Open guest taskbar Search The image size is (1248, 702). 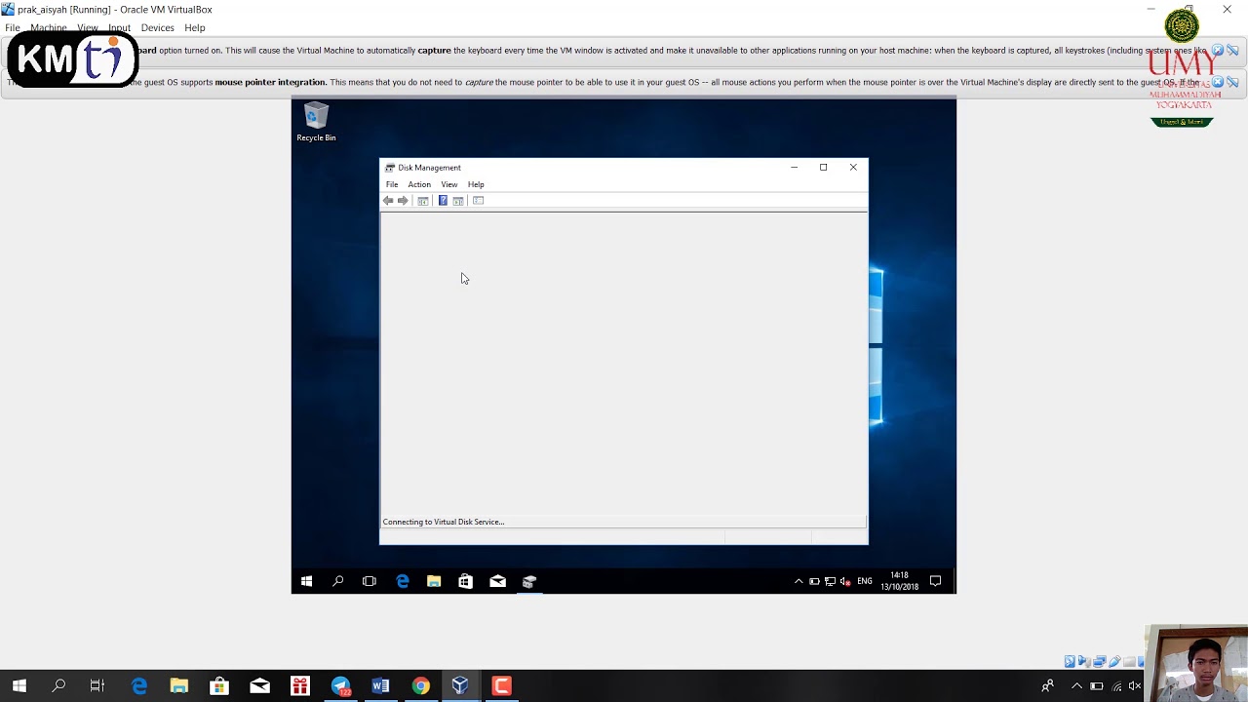pyautogui.click(x=338, y=581)
